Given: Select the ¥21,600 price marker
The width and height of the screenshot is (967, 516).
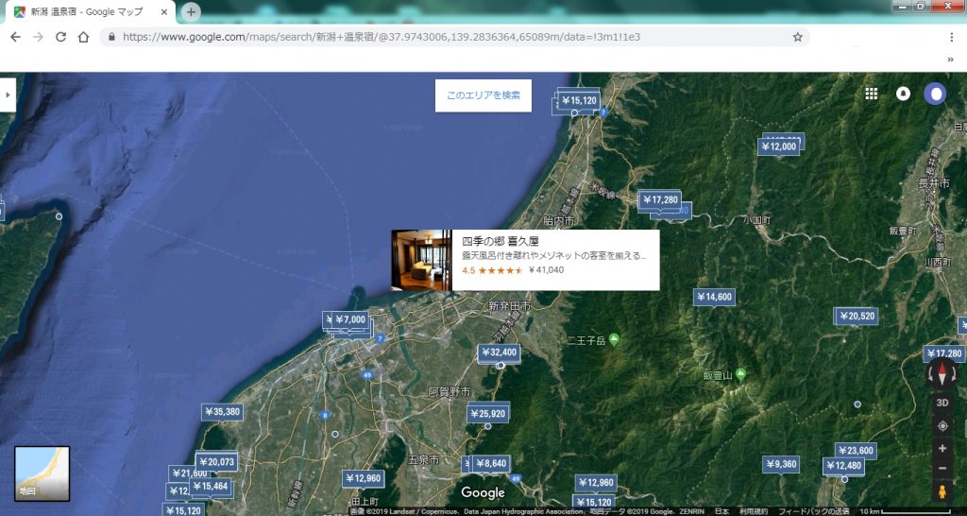Looking at the screenshot, I should [x=189, y=473].
